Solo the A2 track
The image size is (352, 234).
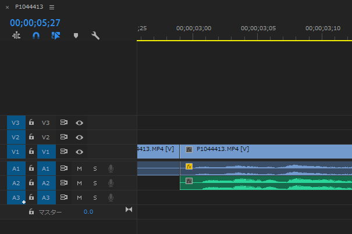click(95, 183)
